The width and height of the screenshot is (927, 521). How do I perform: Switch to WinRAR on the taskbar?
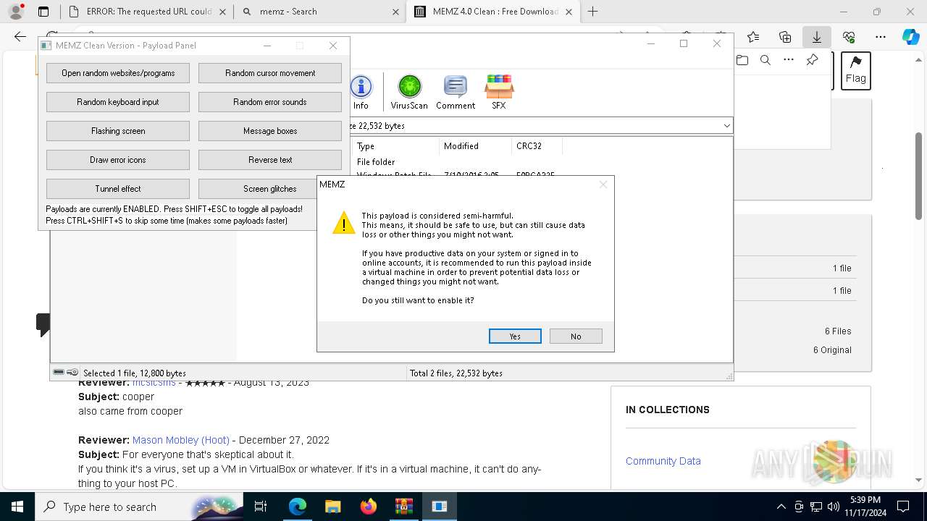[x=404, y=507]
